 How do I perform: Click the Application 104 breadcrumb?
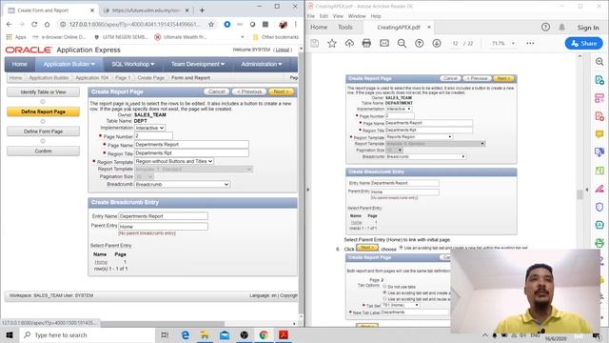click(91, 78)
